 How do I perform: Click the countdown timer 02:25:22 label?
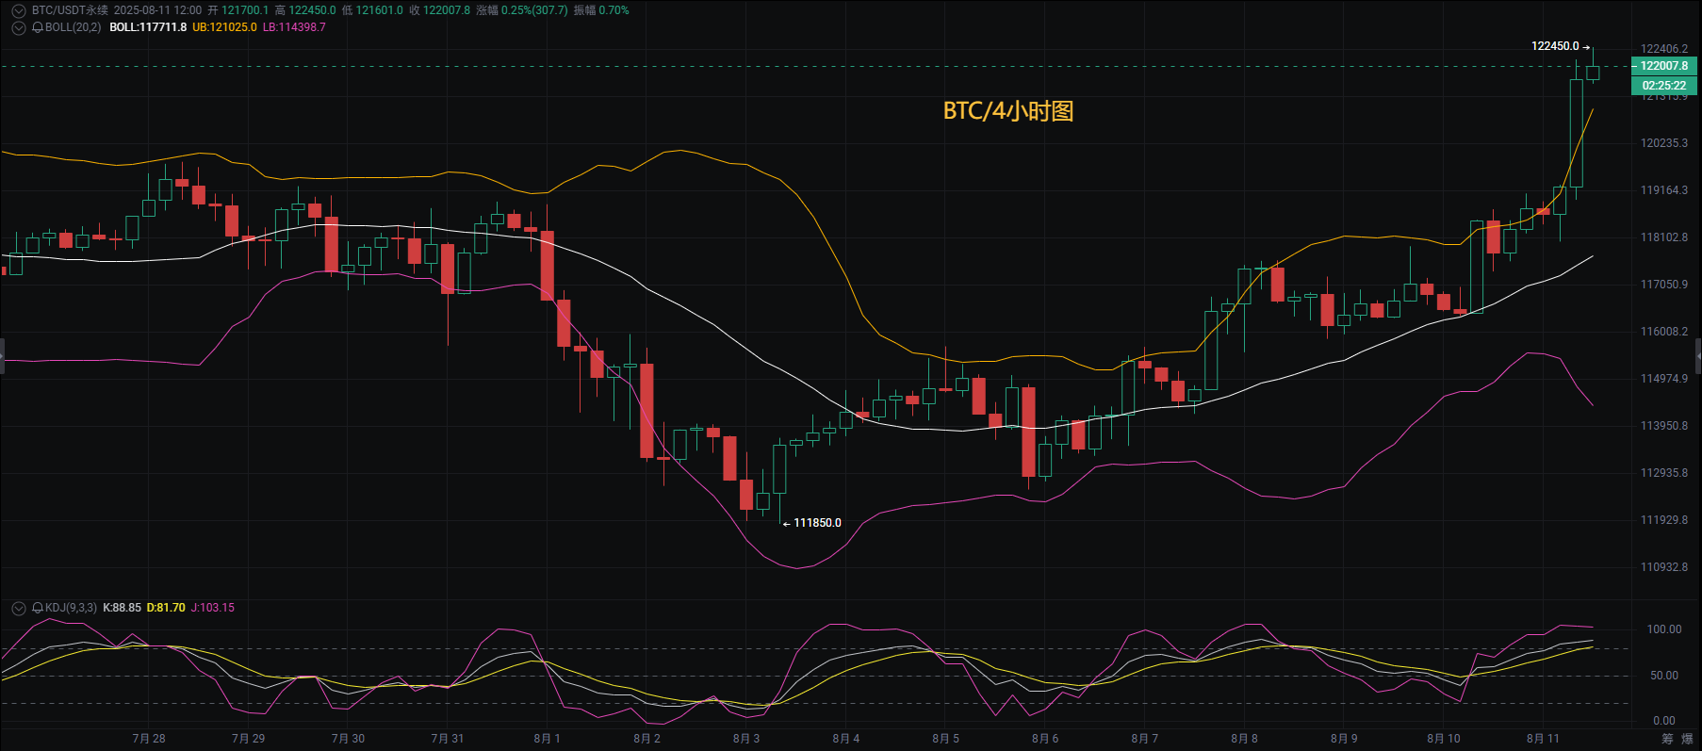[1664, 86]
